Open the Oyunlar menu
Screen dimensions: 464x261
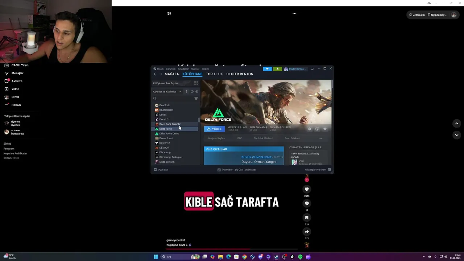click(x=195, y=69)
